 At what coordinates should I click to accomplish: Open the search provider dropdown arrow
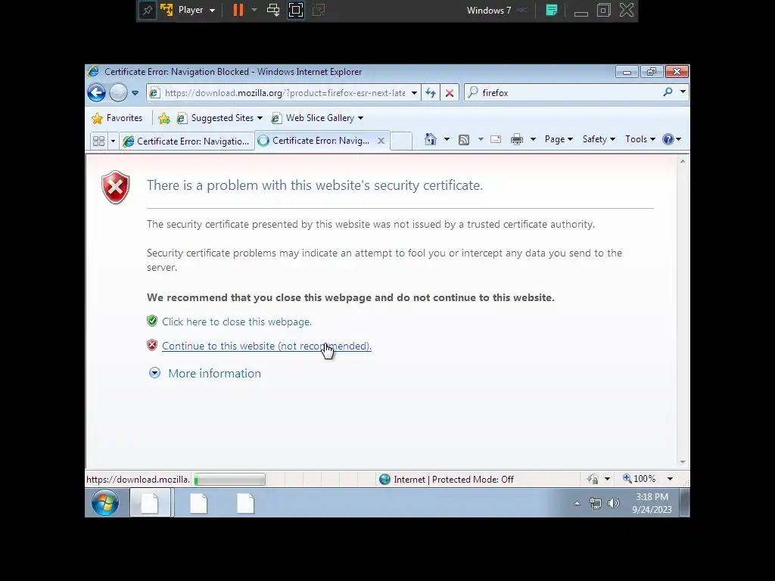click(x=683, y=92)
